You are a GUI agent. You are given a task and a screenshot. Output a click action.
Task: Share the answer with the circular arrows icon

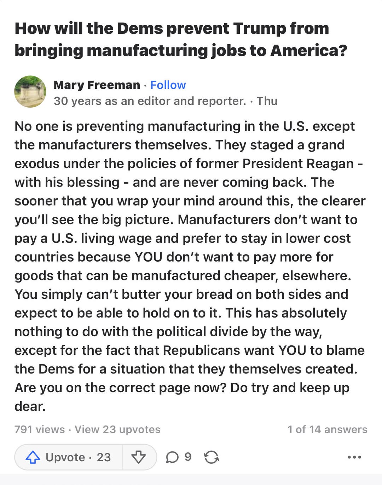click(x=211, y=457)
